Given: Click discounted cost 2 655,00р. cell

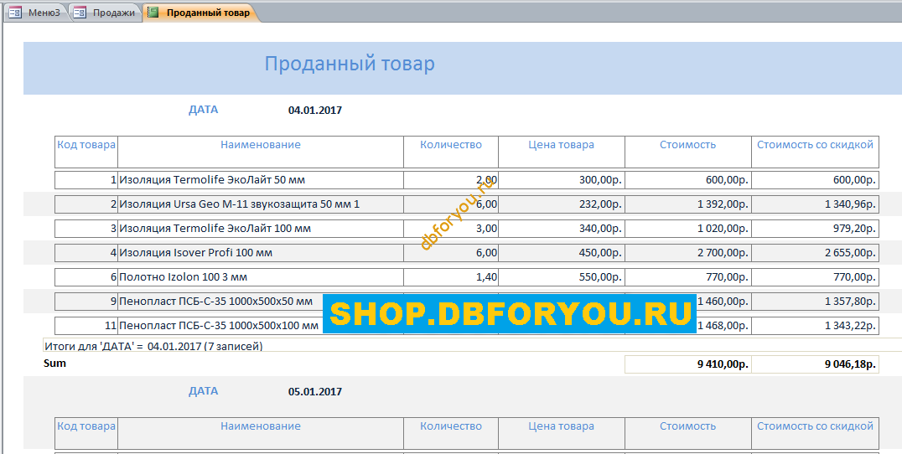Looking at the screenshot, I should (815, 252).
